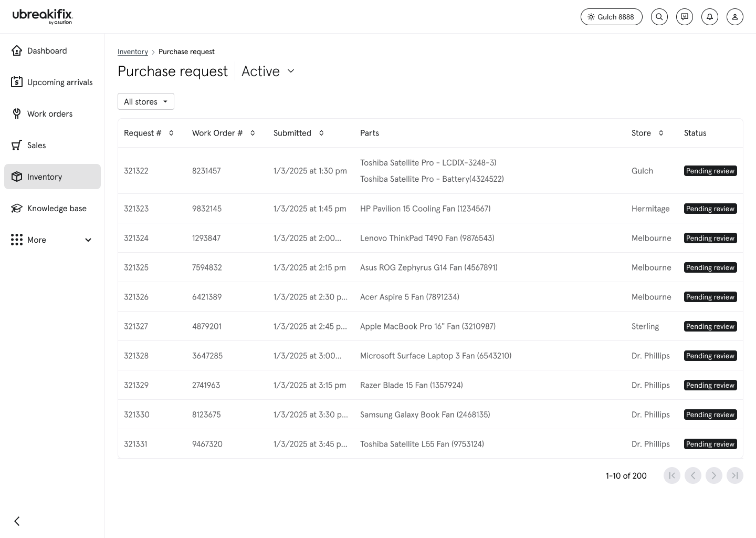This screenshot has width=756, height=538.
Task: Open the user profile icon
Action: 735,17
